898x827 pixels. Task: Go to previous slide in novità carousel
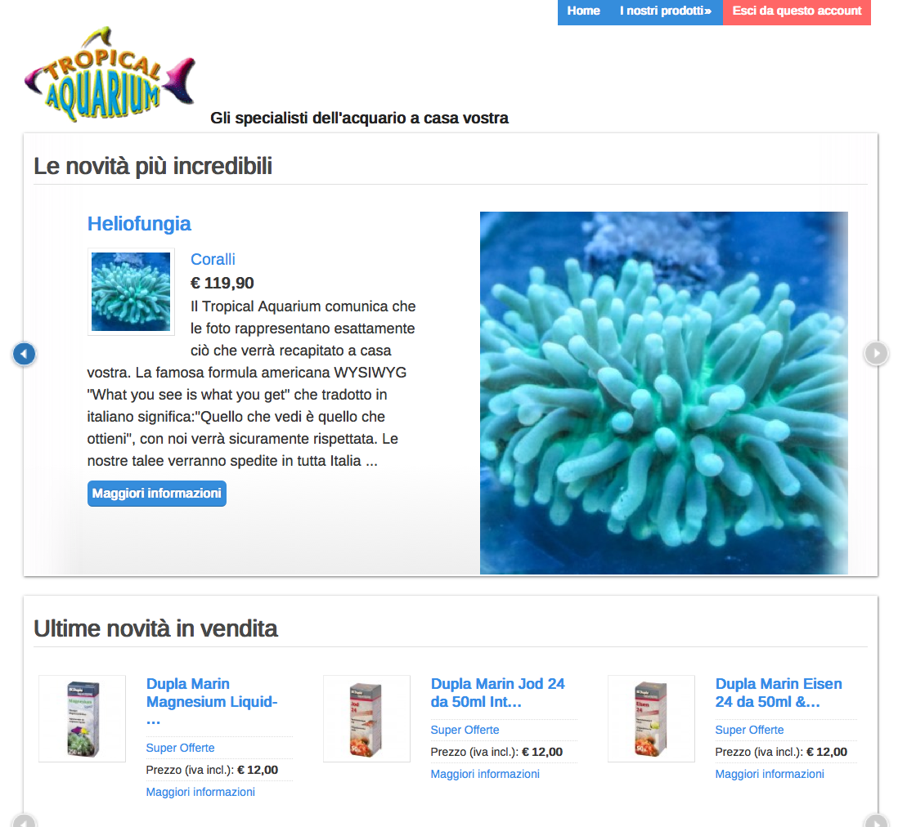point(24,354)
